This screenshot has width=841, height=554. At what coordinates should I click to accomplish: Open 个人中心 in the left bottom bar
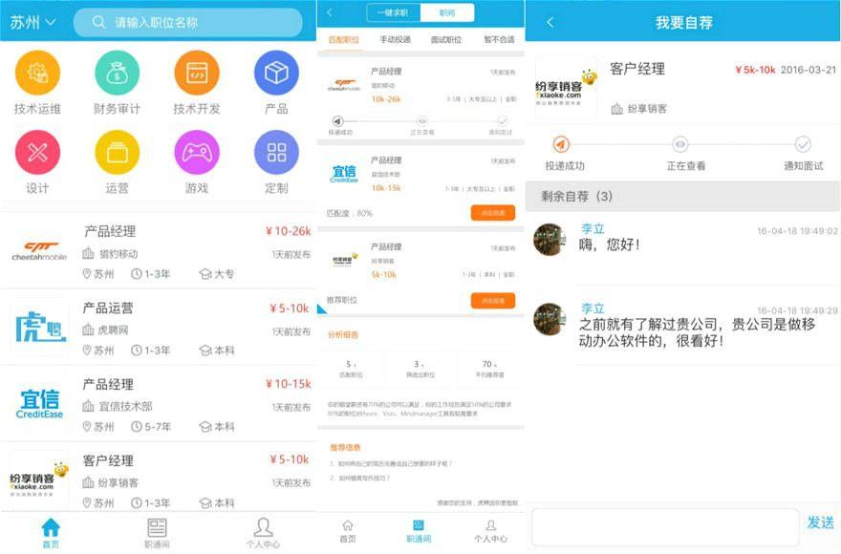pyautogui.click(x=264, y=533)
